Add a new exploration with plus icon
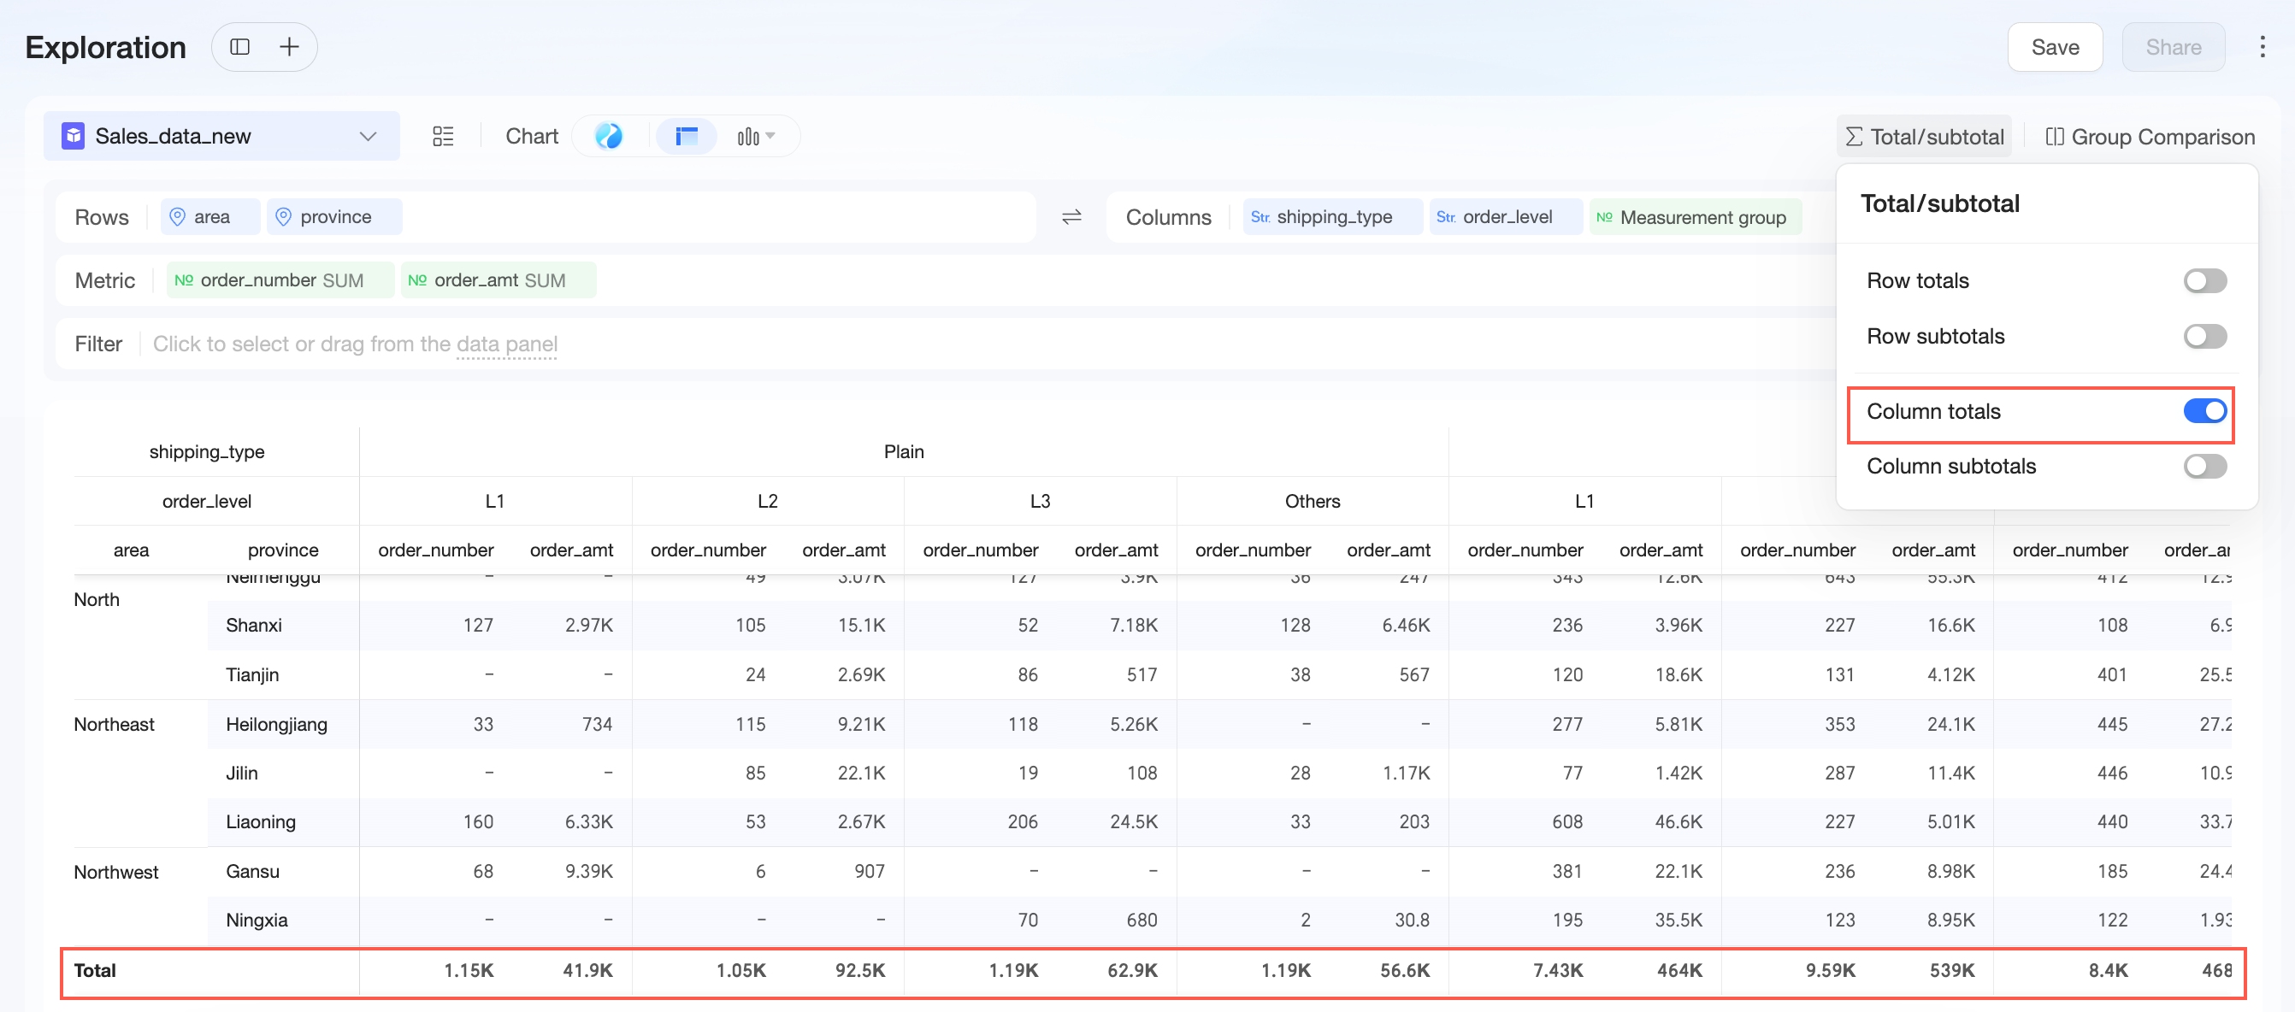The image size is (2295, 1012). 289,47
